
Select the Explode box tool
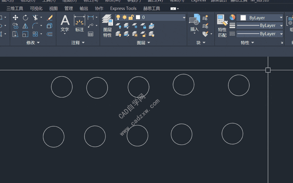pos(50,26)
